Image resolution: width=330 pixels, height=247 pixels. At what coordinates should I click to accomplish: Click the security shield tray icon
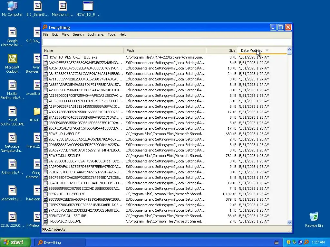[288, 242]
